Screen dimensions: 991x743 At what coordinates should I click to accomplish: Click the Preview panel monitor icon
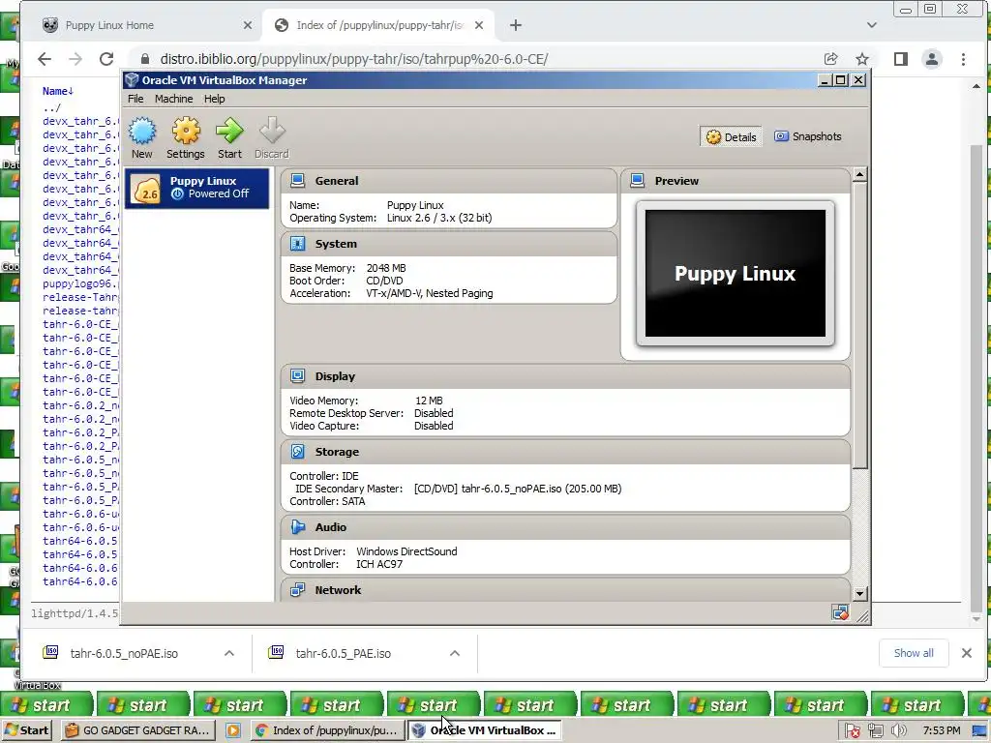[638, 181]
